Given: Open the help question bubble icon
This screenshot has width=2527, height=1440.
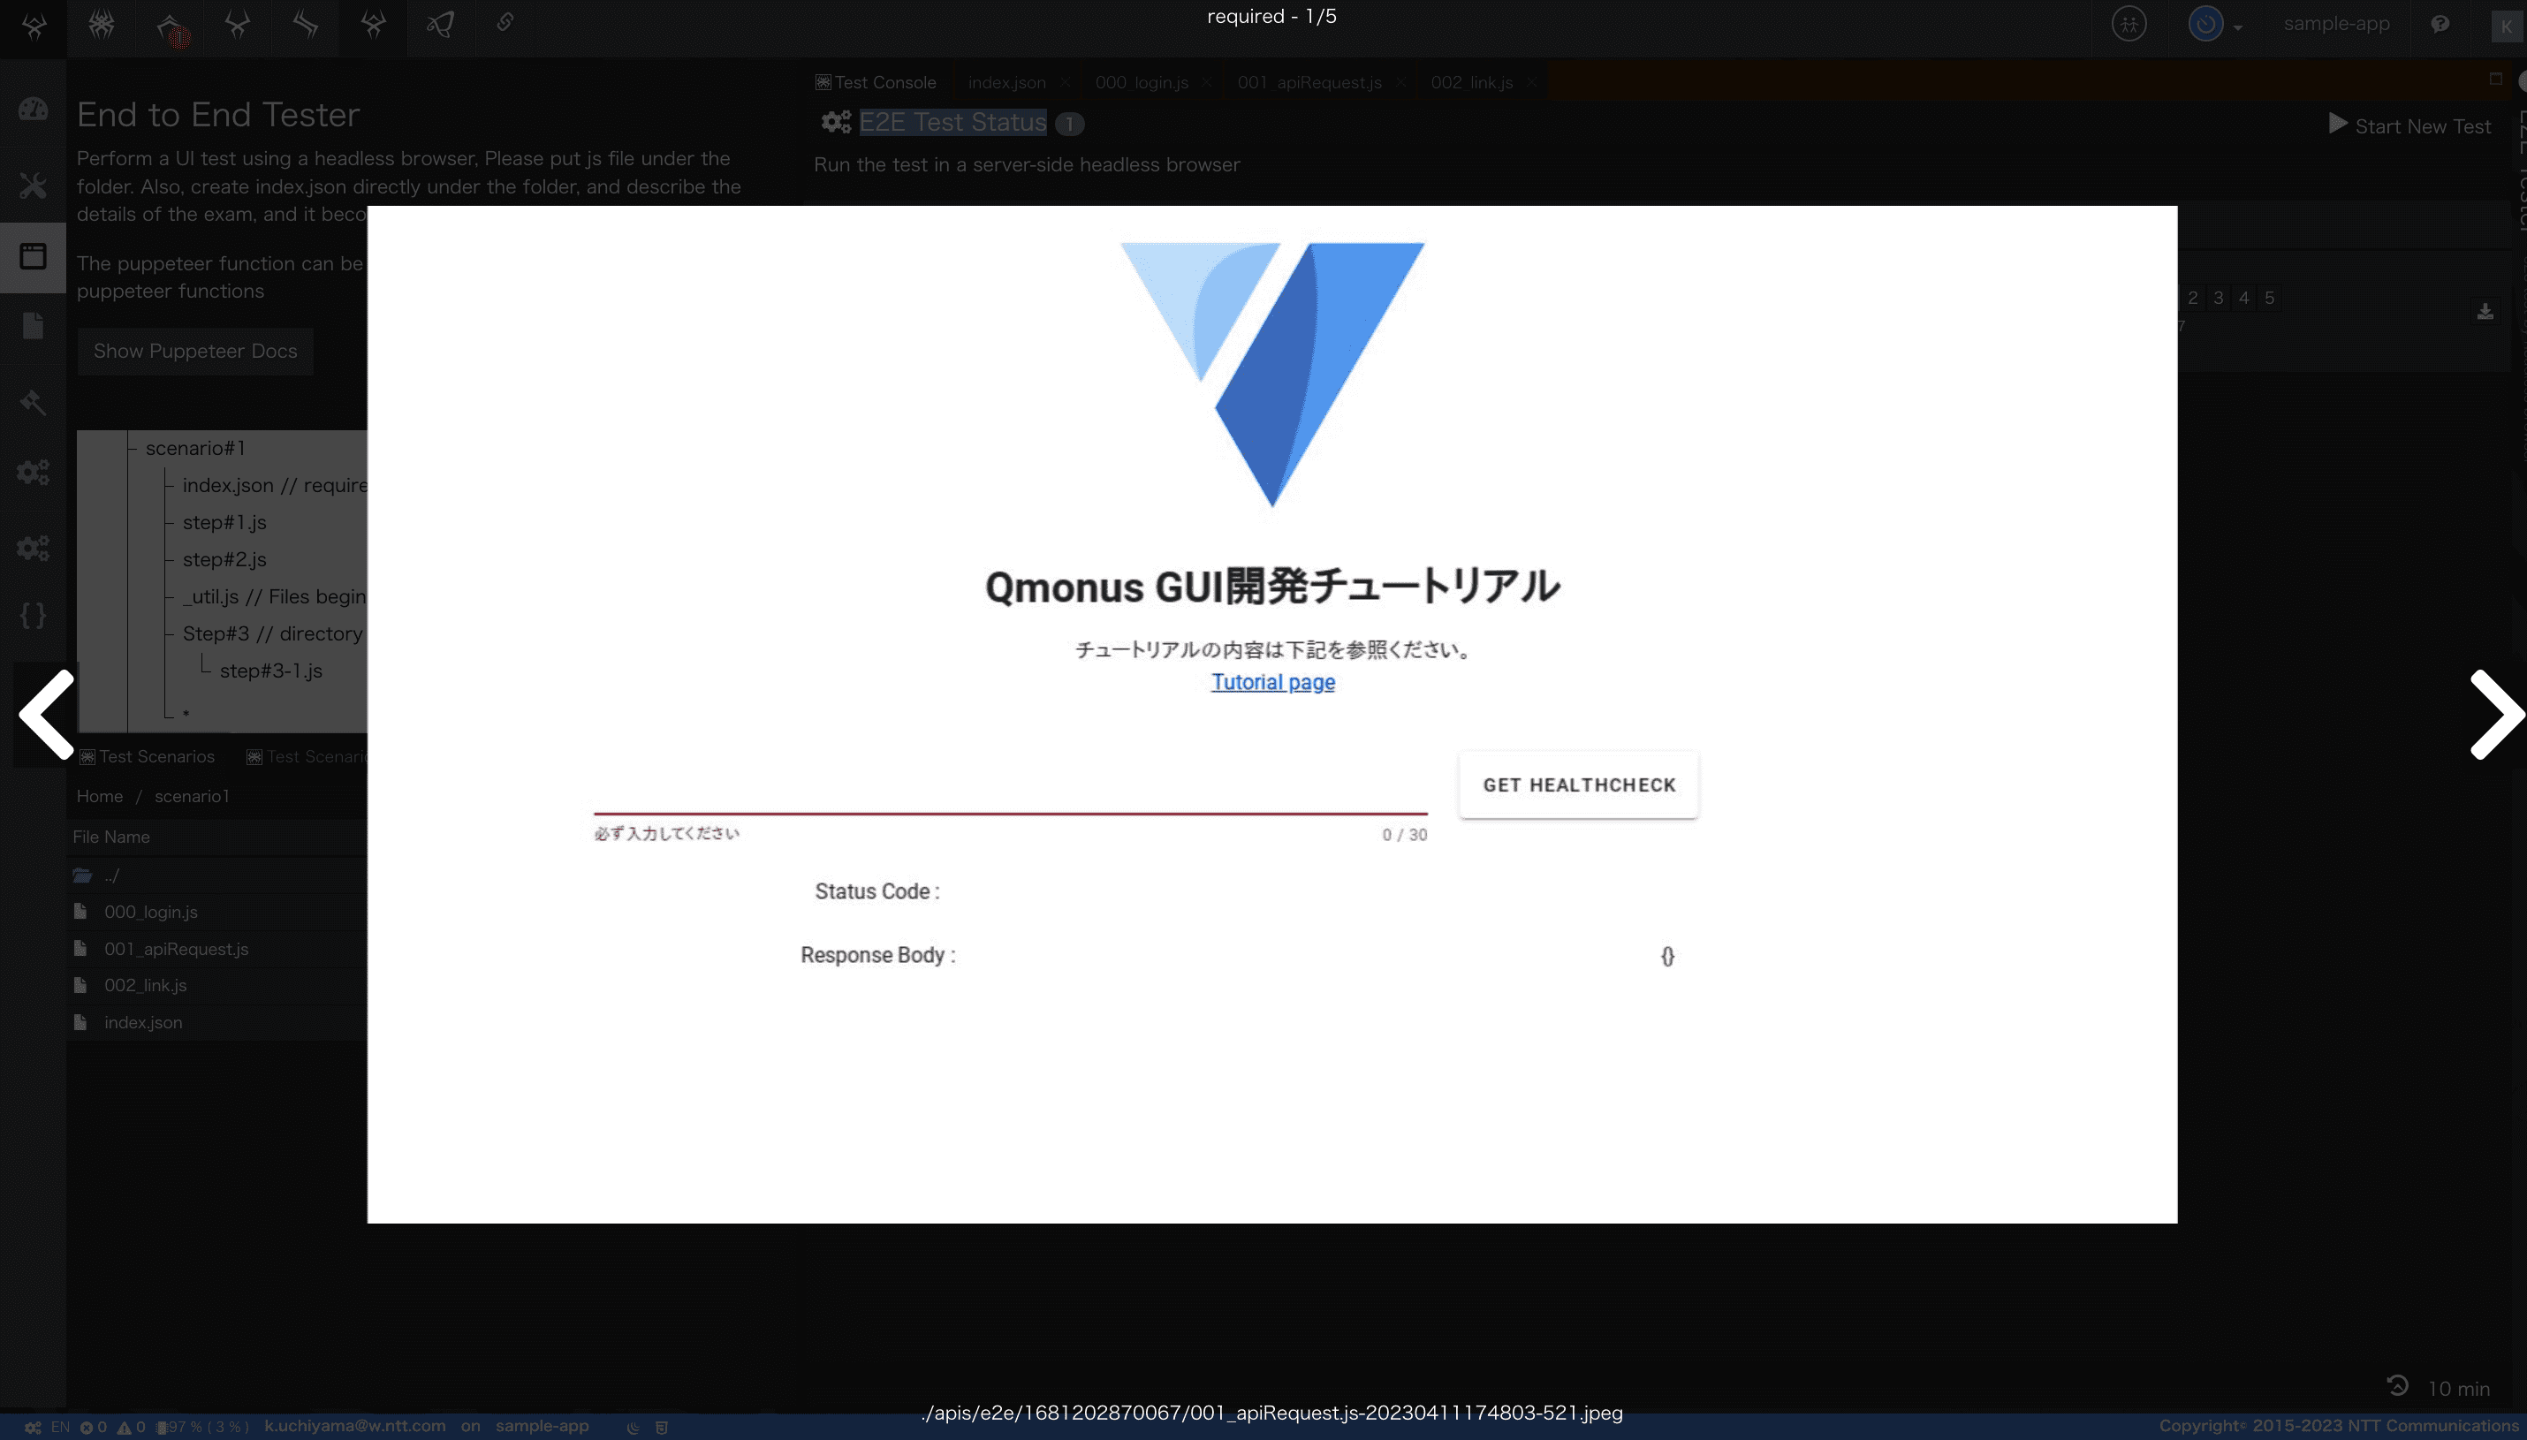Looking at the screenshot, I should click(x=2440, y=24).
